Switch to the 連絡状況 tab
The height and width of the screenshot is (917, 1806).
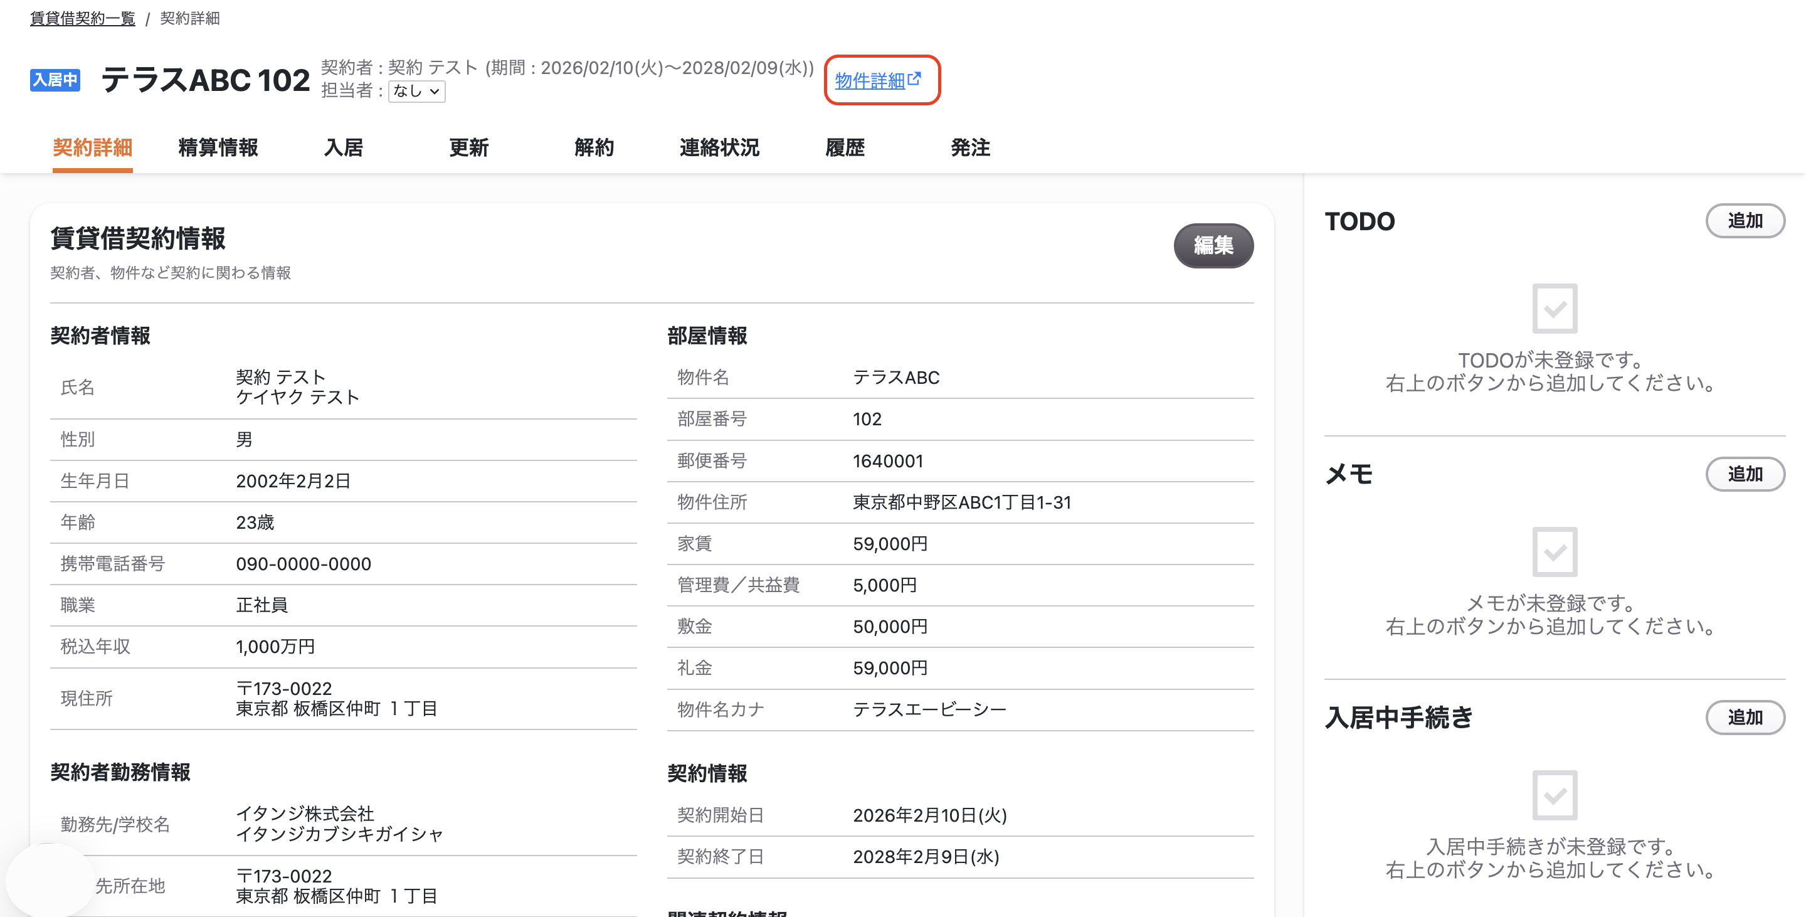tap(719, 147)
